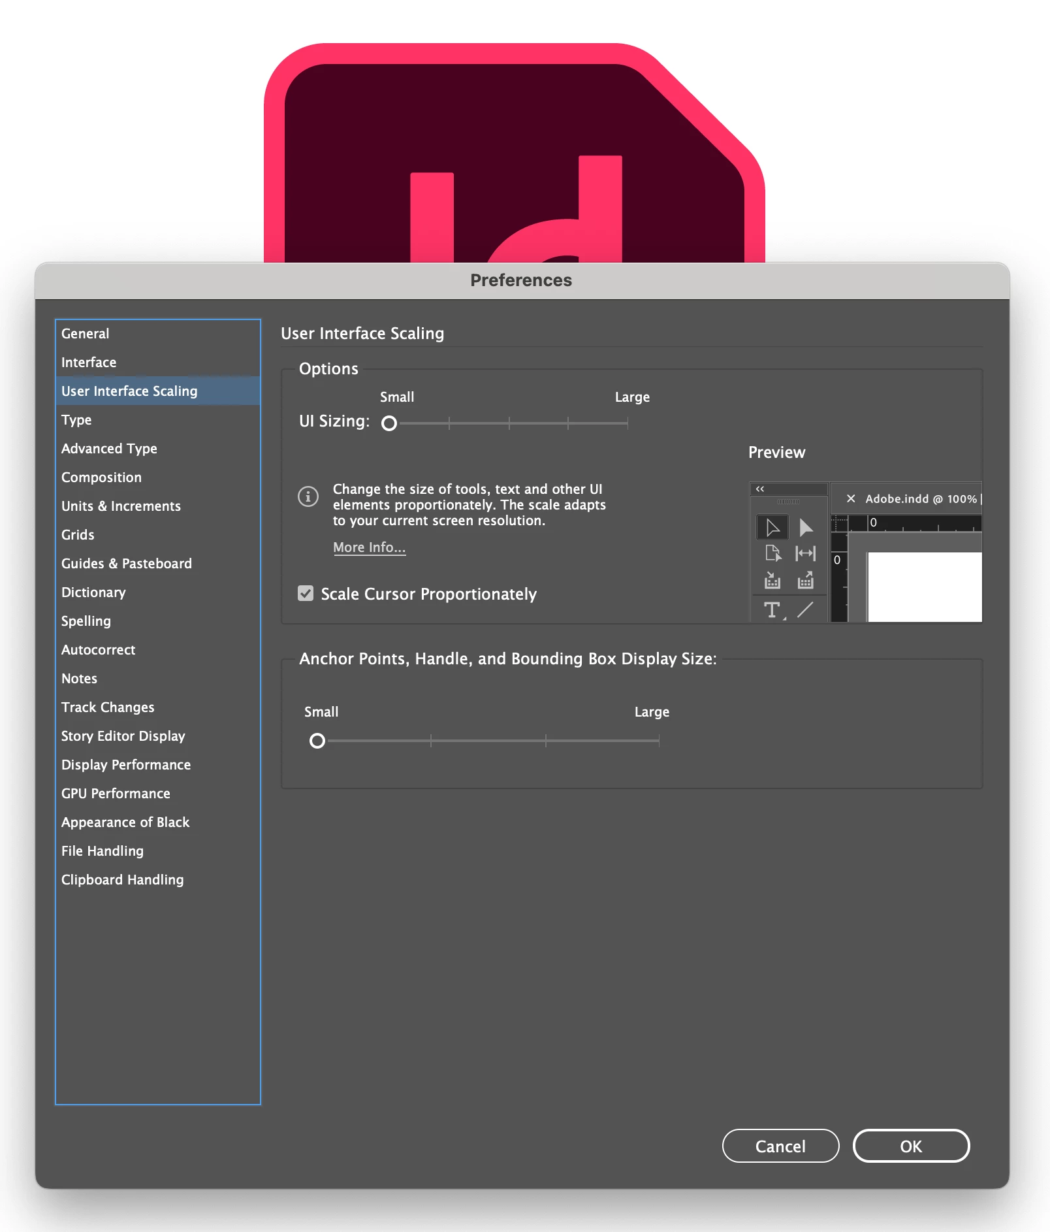
Task: Open Interface preferences category
Action: tap(158, 362)
